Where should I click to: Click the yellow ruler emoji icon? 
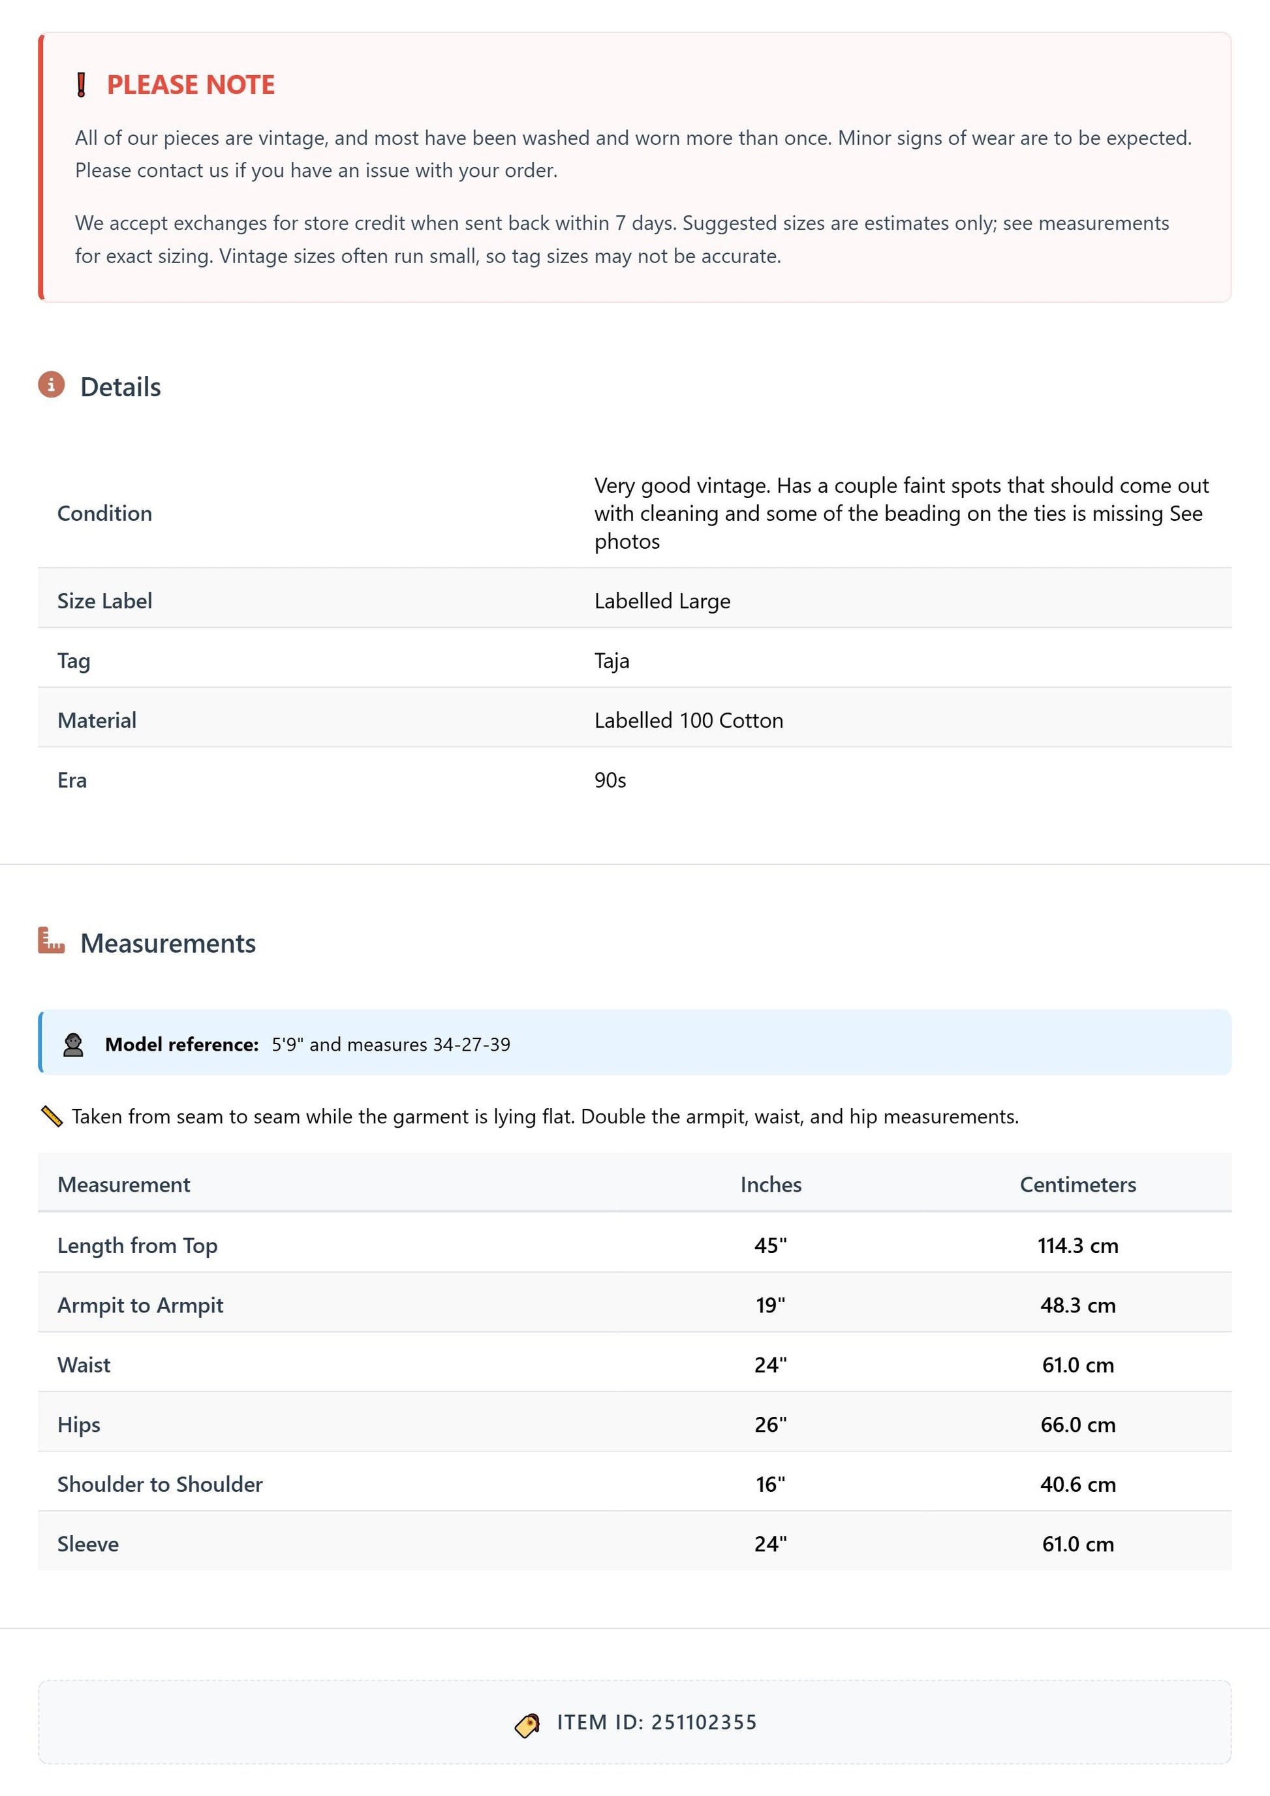(52, 1116)
